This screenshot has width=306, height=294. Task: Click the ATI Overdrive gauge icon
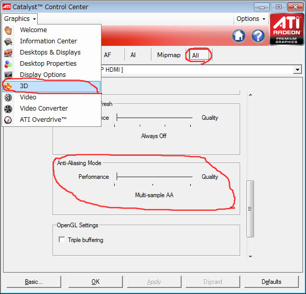point(8,120)
